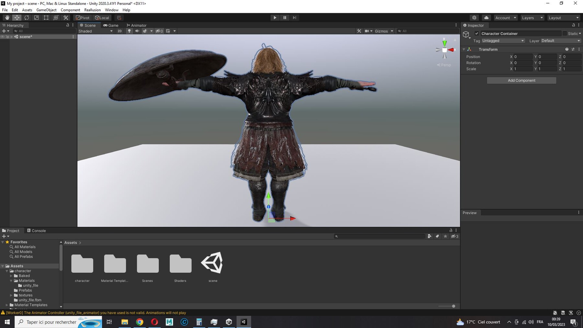Mute scene audio in the Scene toolbar

tap(137, 31)
